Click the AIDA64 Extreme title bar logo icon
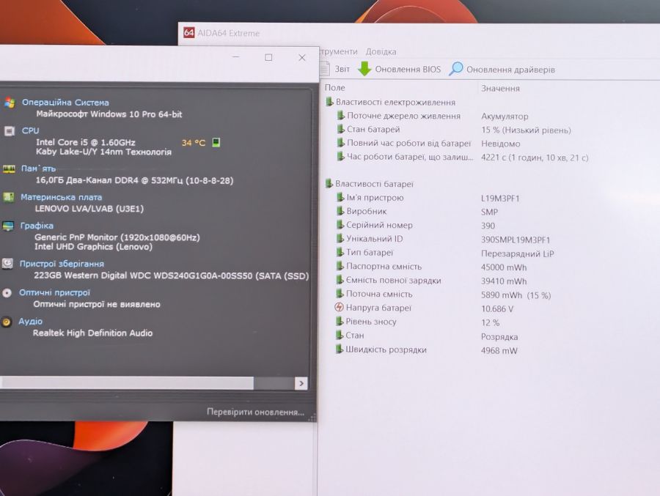The width and height of the screenshot is (660, 496). tap(189, 32)
